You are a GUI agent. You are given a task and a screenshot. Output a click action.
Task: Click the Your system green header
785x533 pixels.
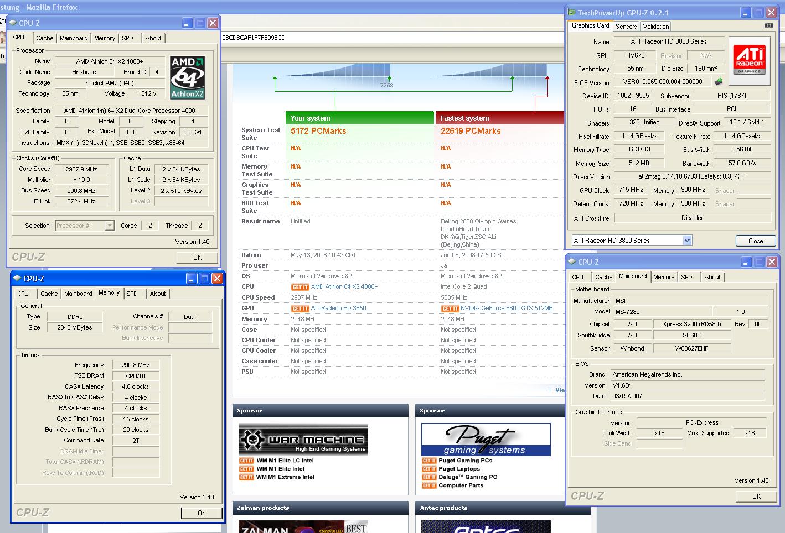pyautogui.click(x=360, y=118)
